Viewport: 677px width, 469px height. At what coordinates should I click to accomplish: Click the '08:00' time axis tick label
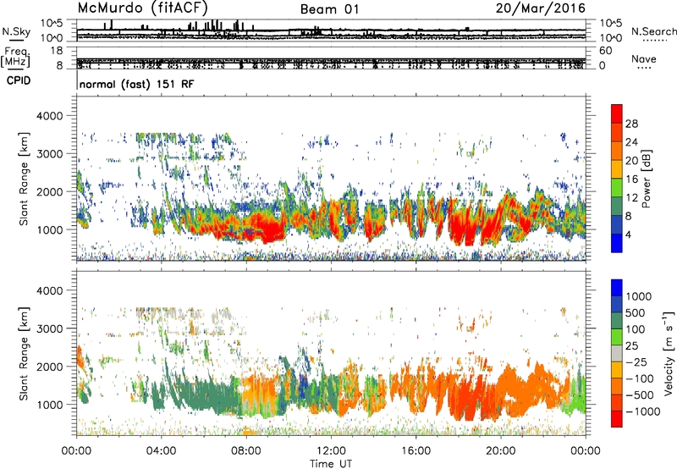pos(246,451)
